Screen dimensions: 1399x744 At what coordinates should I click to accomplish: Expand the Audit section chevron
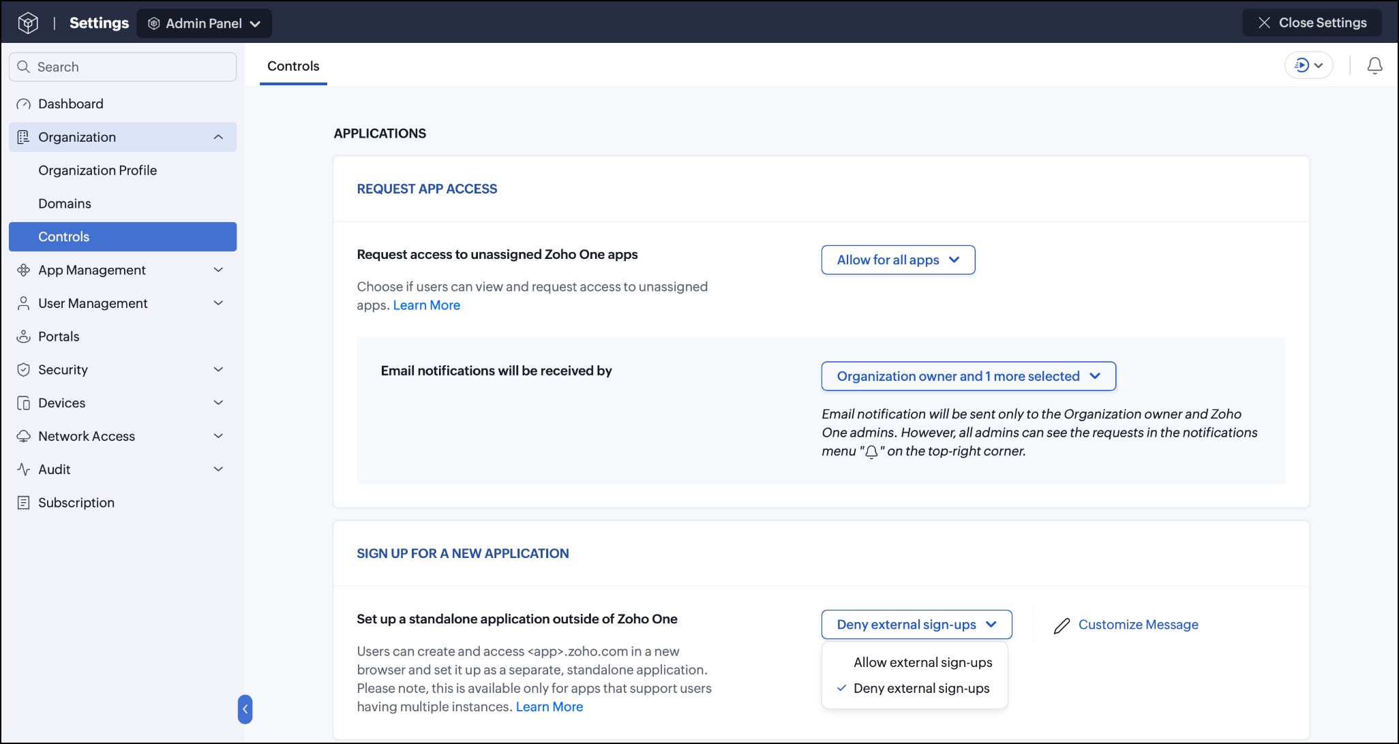pyautogui.click(x=218, y=469)
